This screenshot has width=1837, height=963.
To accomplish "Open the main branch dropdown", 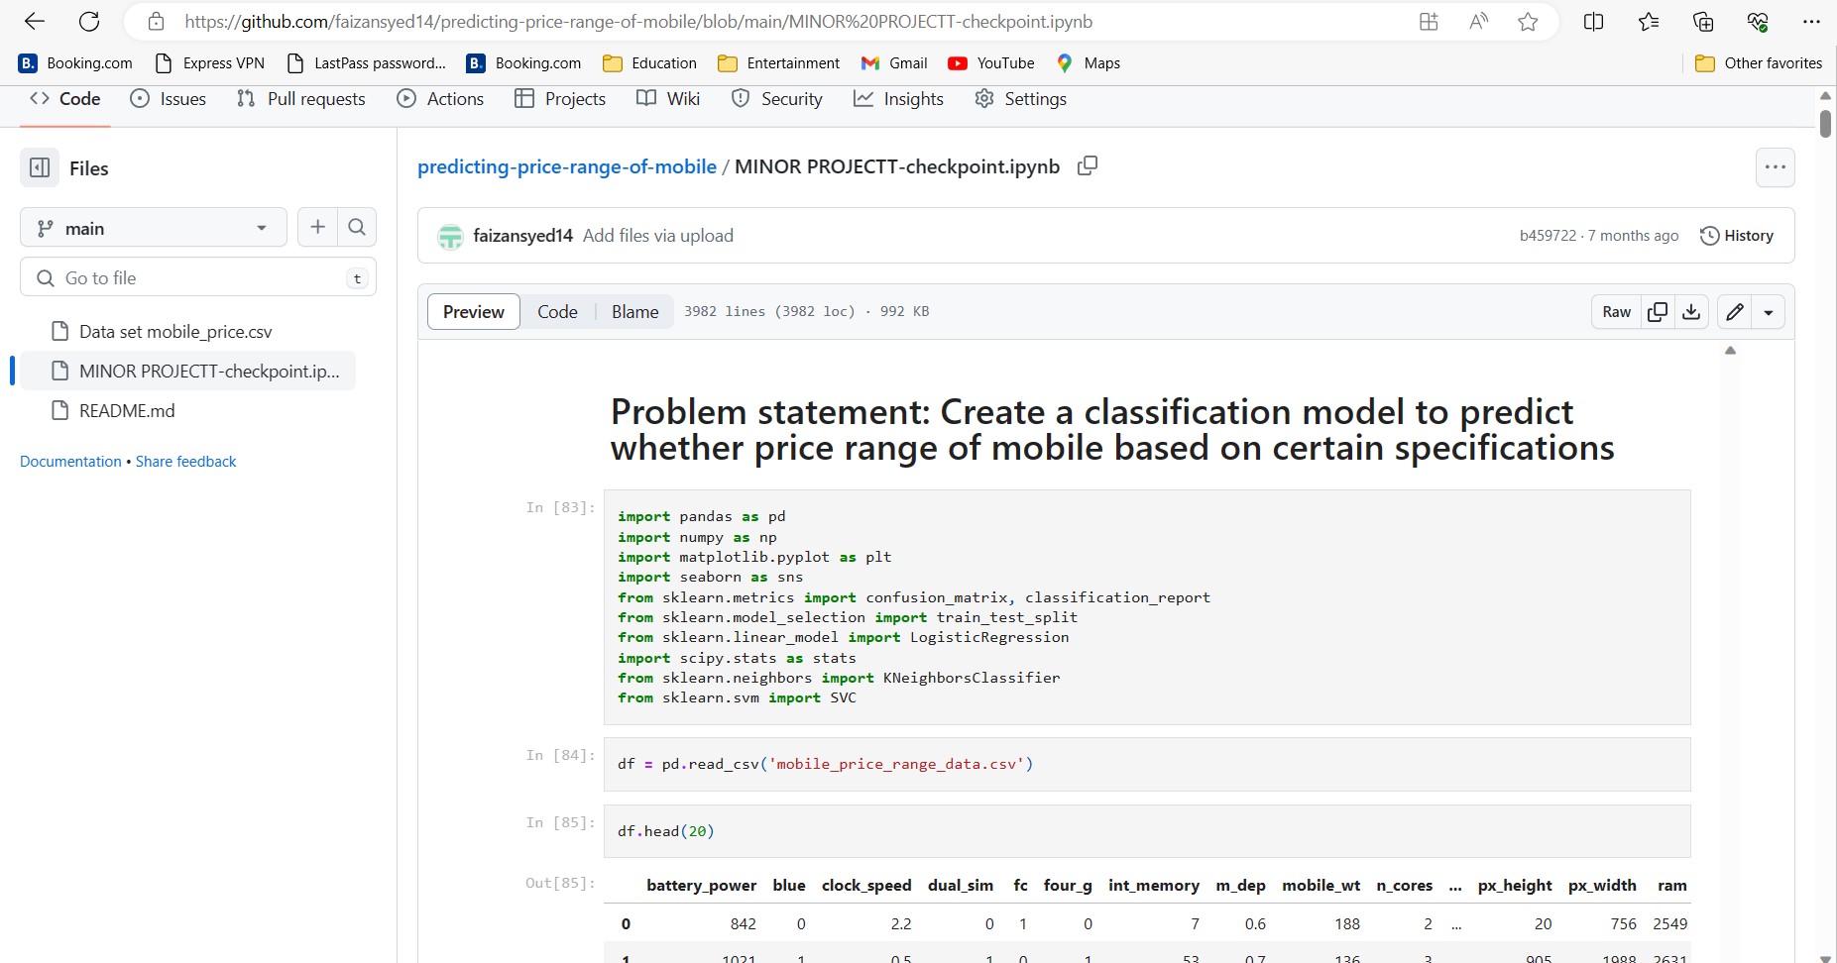I will [153, 228].
